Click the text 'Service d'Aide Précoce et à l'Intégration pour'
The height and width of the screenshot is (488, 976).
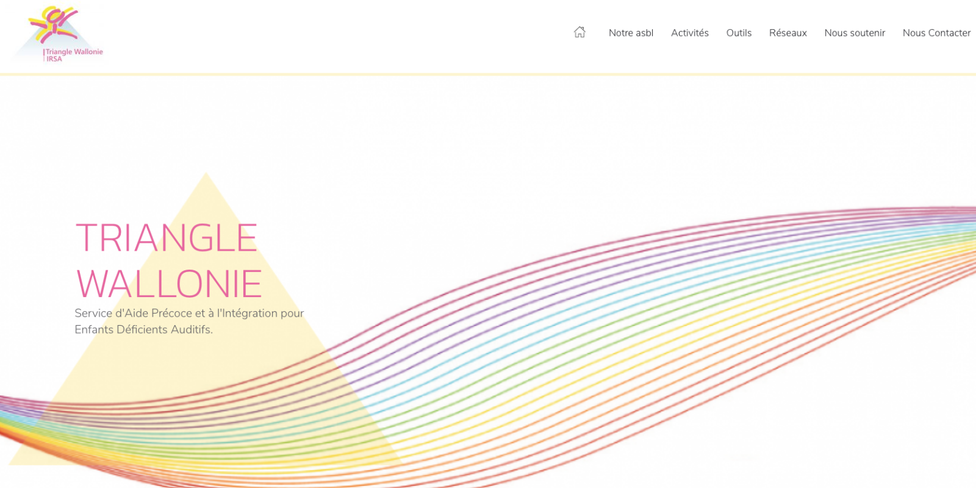pyautogui.click(x=189, y=313)
